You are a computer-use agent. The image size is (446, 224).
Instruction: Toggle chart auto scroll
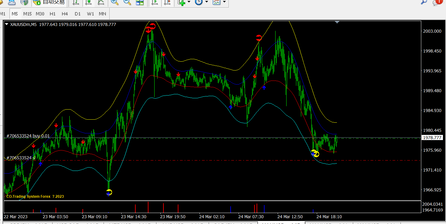(x=155, y=2)
